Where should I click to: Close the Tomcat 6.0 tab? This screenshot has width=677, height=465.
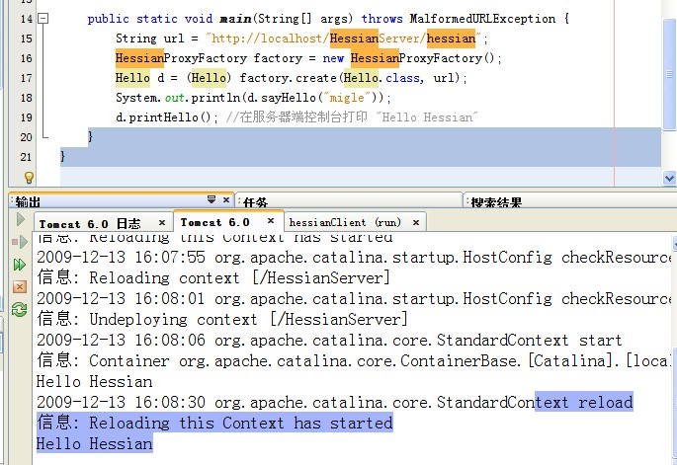[x=271, y=221]
